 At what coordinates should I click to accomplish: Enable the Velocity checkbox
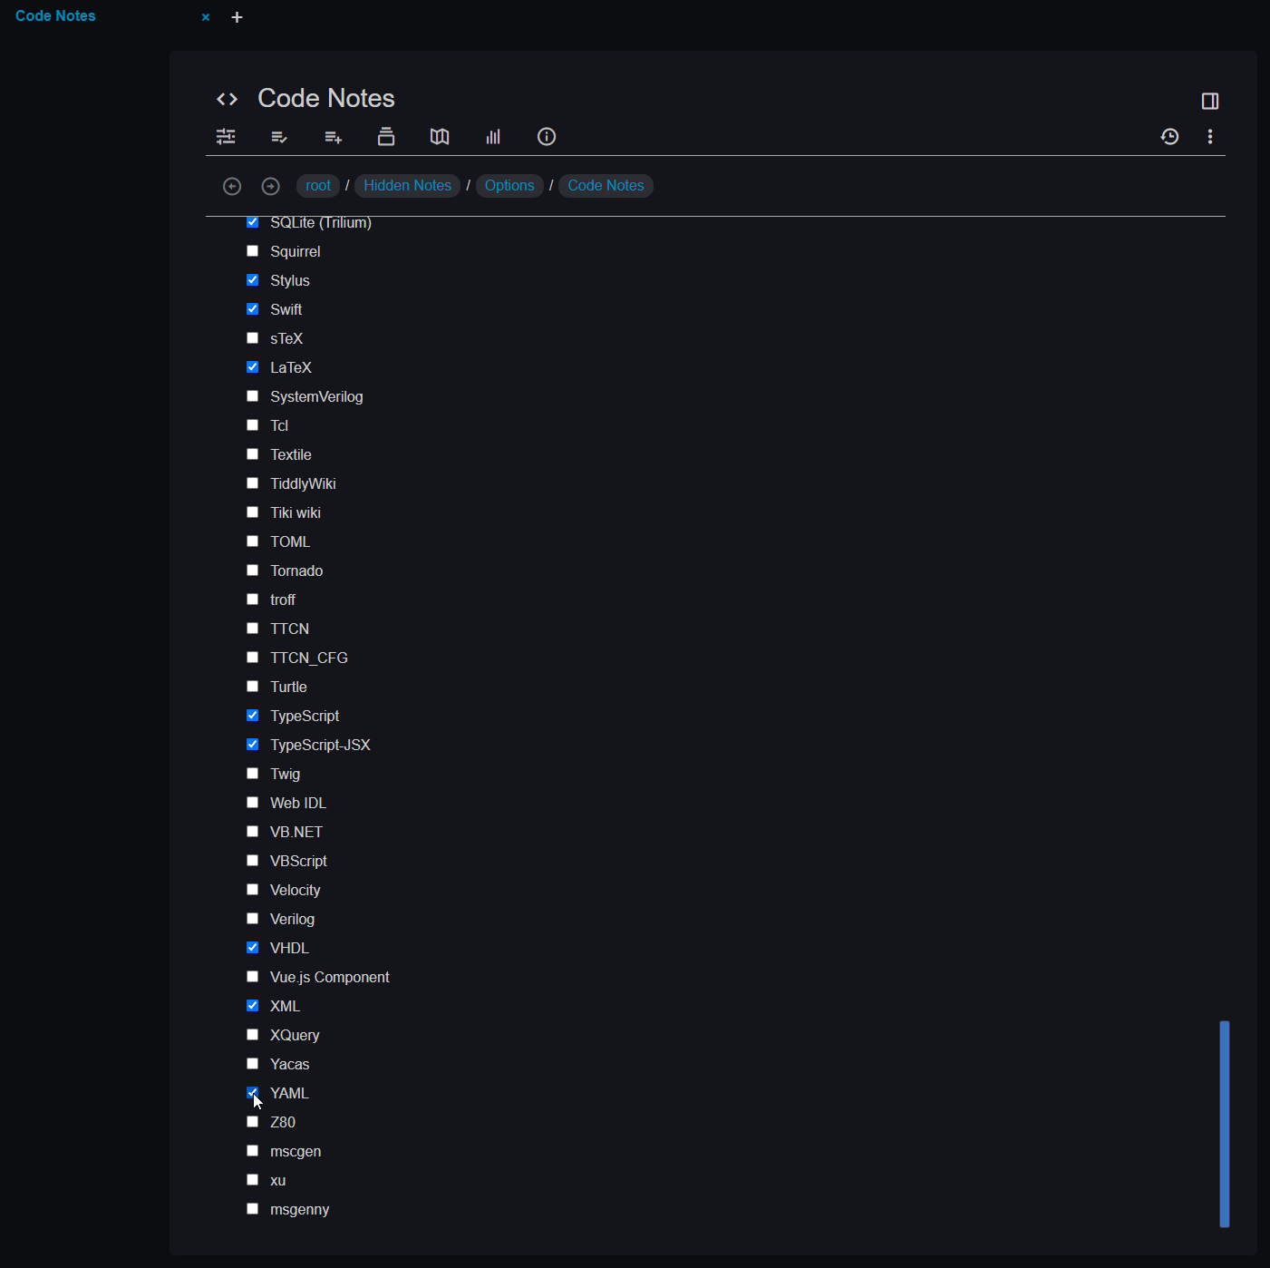pyautogui.click(x=253, y=890)
